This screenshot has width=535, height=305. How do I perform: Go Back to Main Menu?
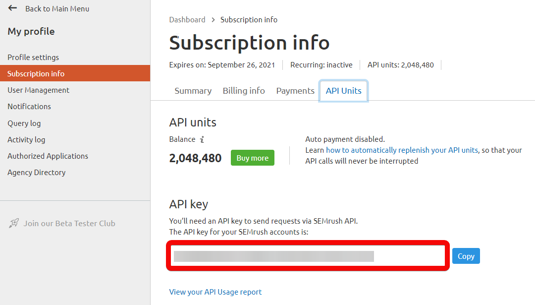[57, 9]
